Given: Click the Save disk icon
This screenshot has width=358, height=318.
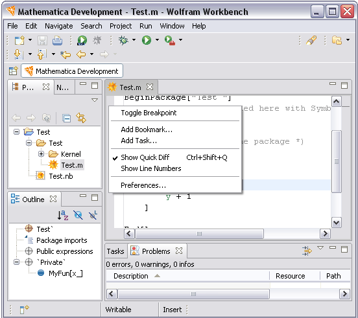Looking at the screenshot, I should (42, 40).
